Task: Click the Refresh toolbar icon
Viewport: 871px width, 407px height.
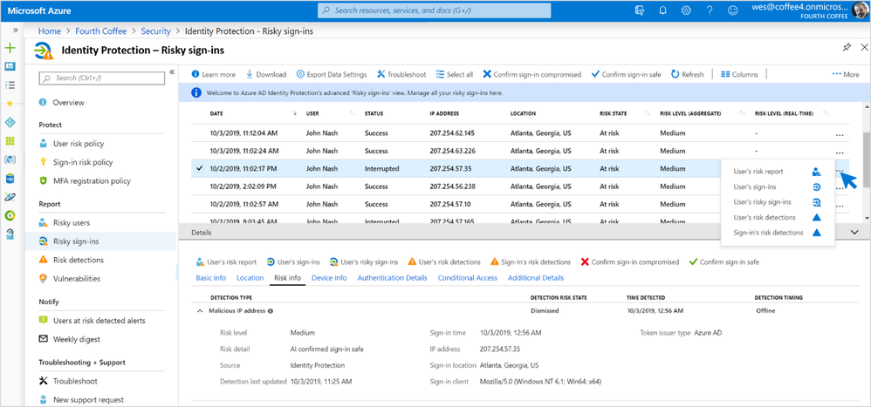Action: (x=675, y=75)
